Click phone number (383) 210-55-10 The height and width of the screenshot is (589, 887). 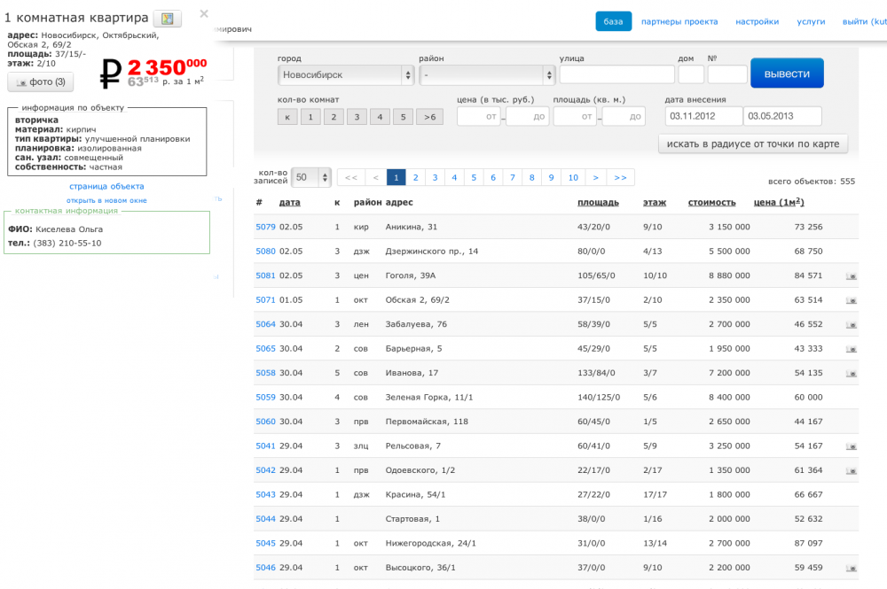67,244
